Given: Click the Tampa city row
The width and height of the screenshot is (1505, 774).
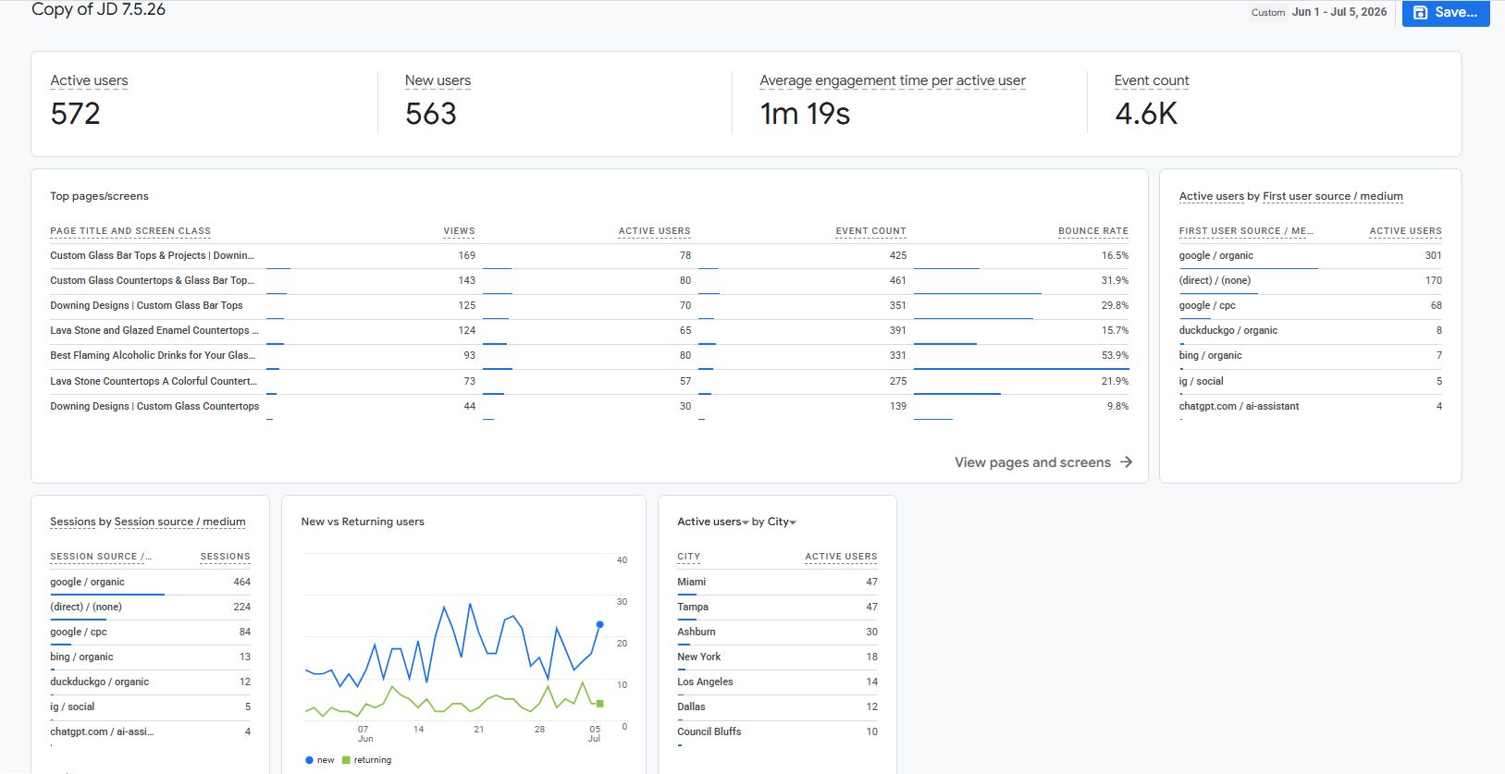Looking at the screenshot, I should pos(777,607).
